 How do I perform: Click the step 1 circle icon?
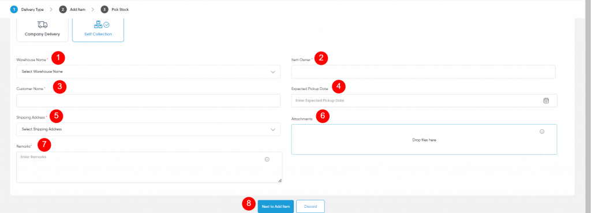14,9
